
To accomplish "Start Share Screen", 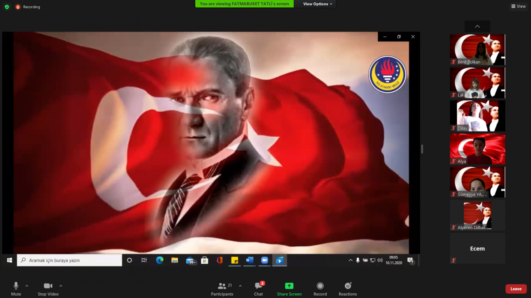I will coord(289,289).
